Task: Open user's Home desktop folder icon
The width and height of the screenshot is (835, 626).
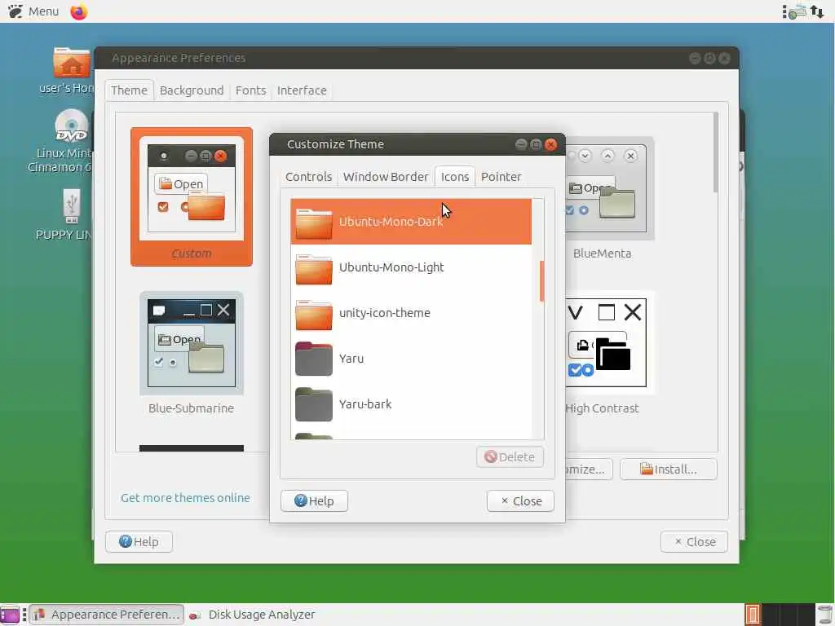Action: click(x=72, y=63)
